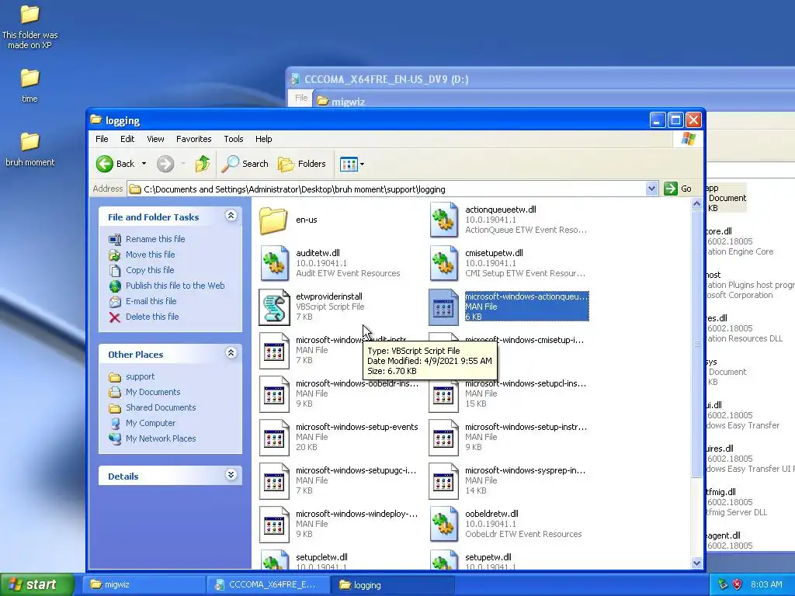The width and height of the screenshot is (795, 596).
Task: Select microsoft-windows-oobeldr-ins MAN file icon
Action: [274, 393]
